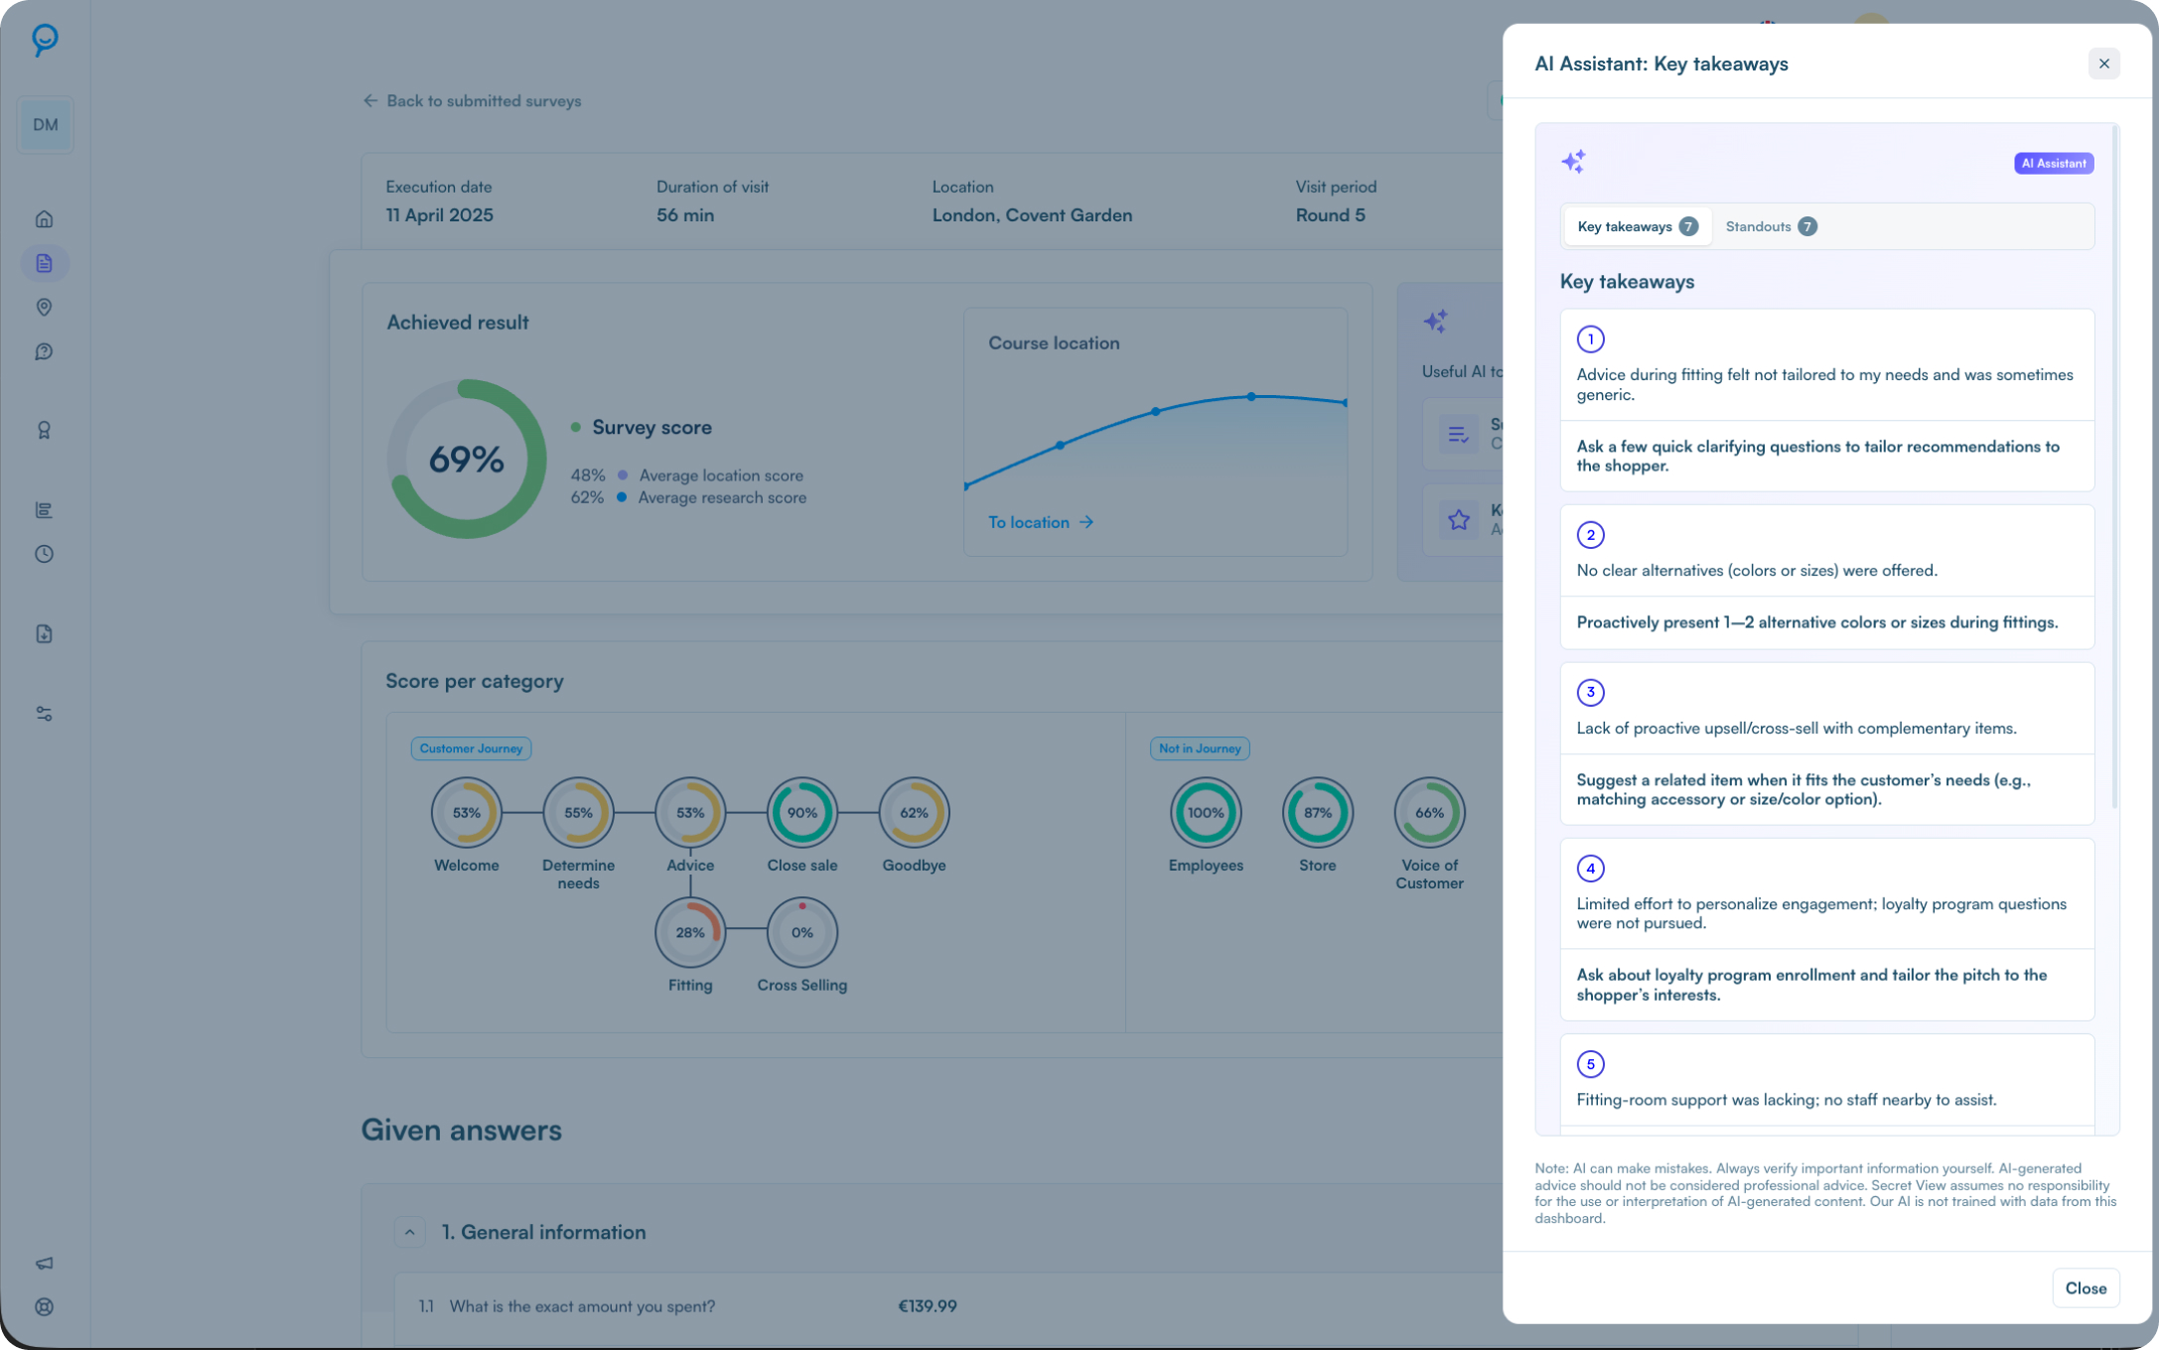
Task: Click the Secret View logo in sidebar
Action: point(45,40)
